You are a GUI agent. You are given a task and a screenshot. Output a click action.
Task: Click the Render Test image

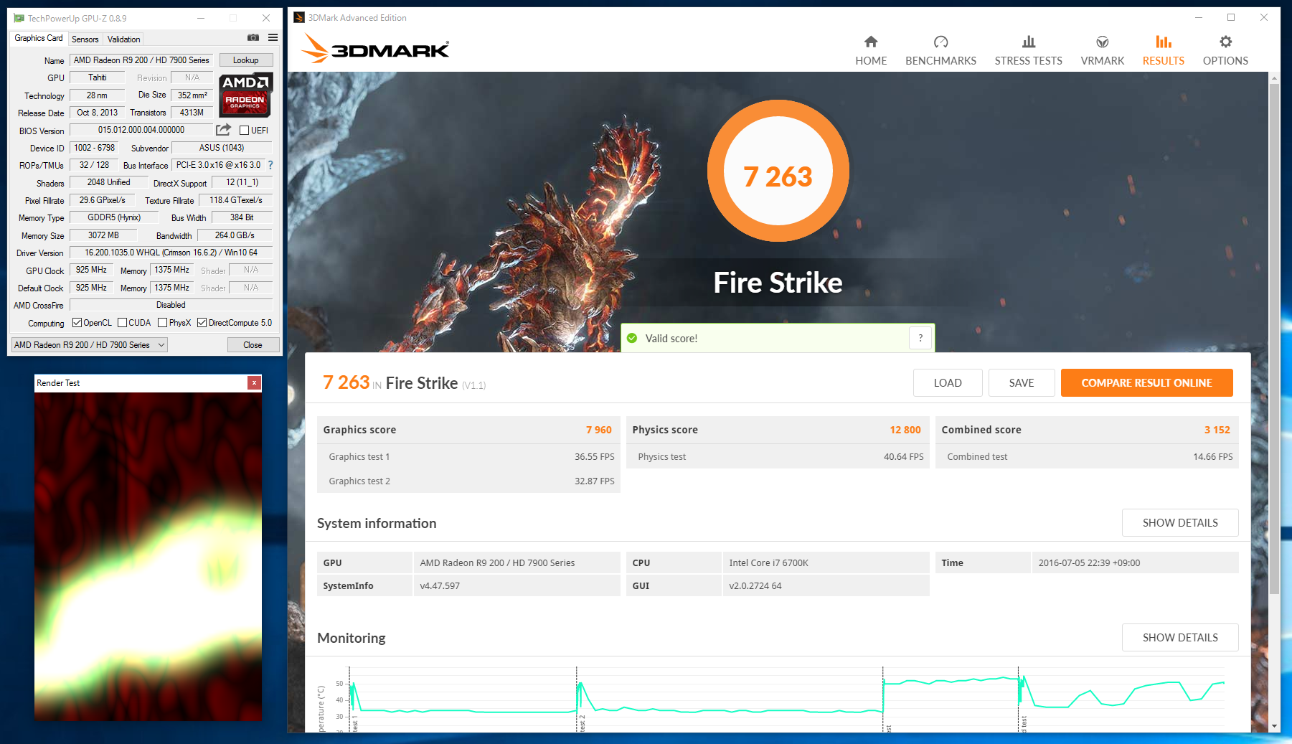[148, 556]
